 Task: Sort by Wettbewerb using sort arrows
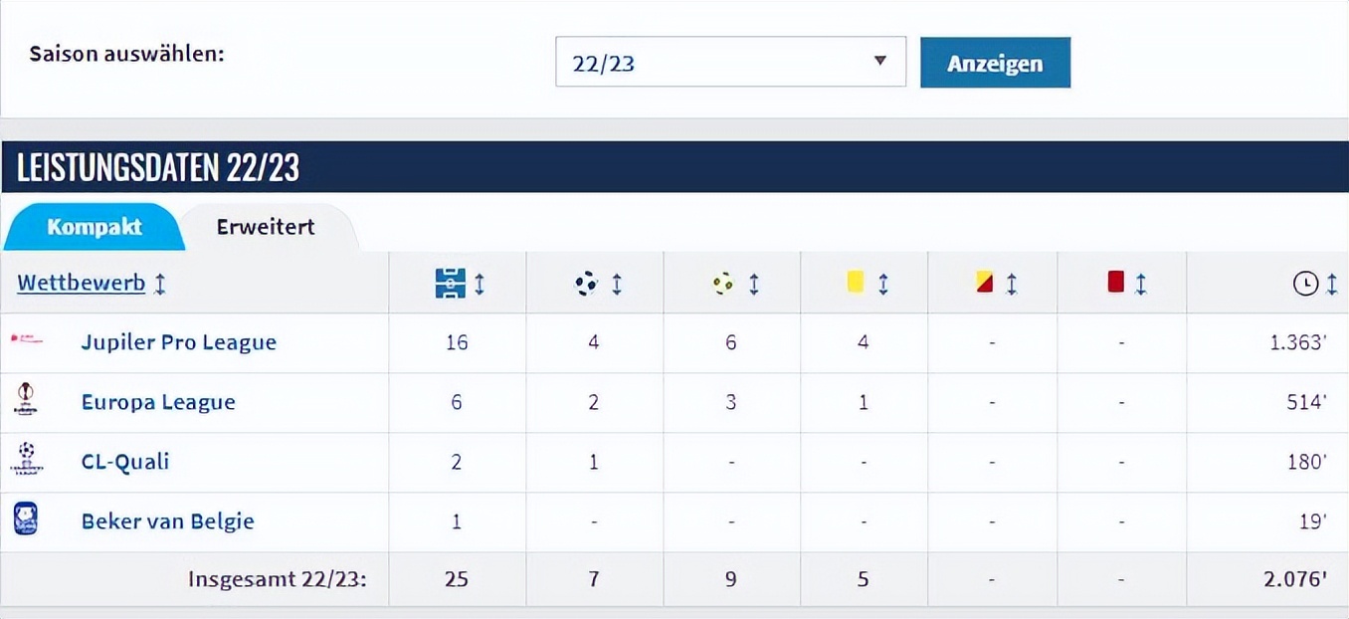pos(160,284)
